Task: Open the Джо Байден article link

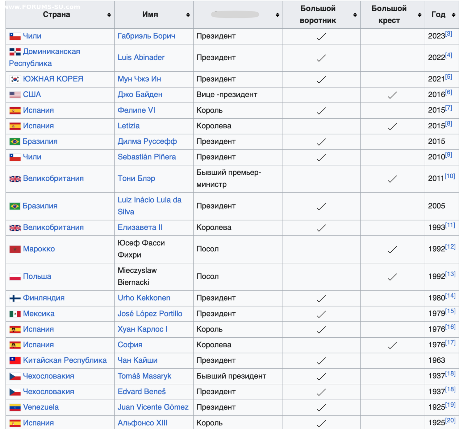Action: tap(140, 95)
